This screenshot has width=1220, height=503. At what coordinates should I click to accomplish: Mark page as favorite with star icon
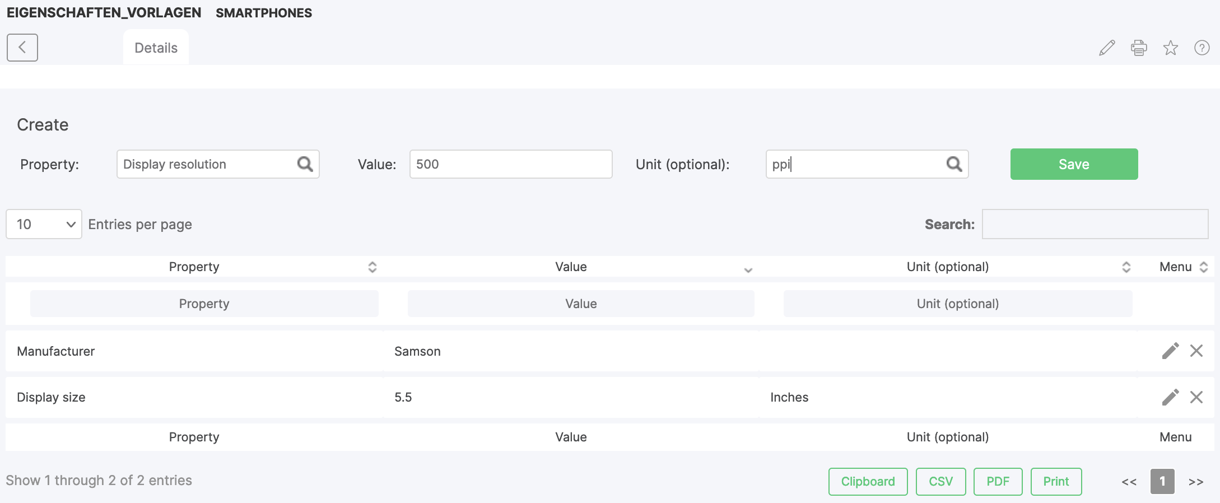[1171, 48]
